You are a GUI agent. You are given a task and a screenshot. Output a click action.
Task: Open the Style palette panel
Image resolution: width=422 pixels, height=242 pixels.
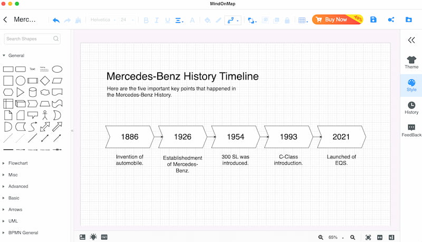coord(411,86)
